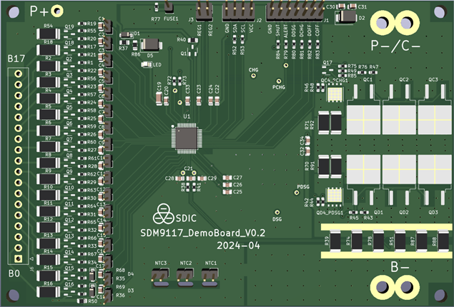
Task: Click the C25 capacitor
Action: pyautogui.click(x=227, y=192)
